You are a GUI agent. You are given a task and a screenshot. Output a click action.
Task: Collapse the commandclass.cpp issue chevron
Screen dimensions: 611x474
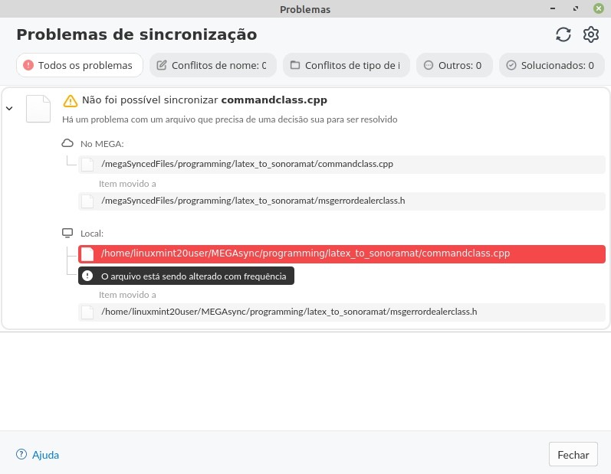(x=9, y=109)
